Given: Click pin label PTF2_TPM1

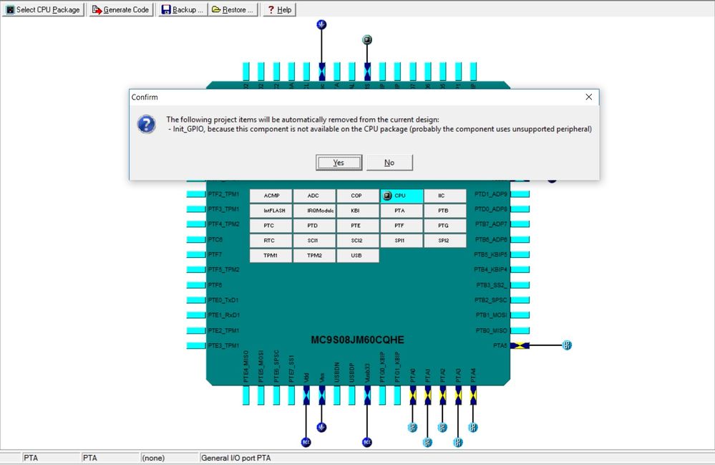Looking at the screenshot, I should (x=223, y=194).
